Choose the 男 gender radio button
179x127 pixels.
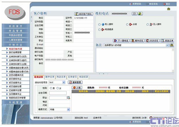51,88
